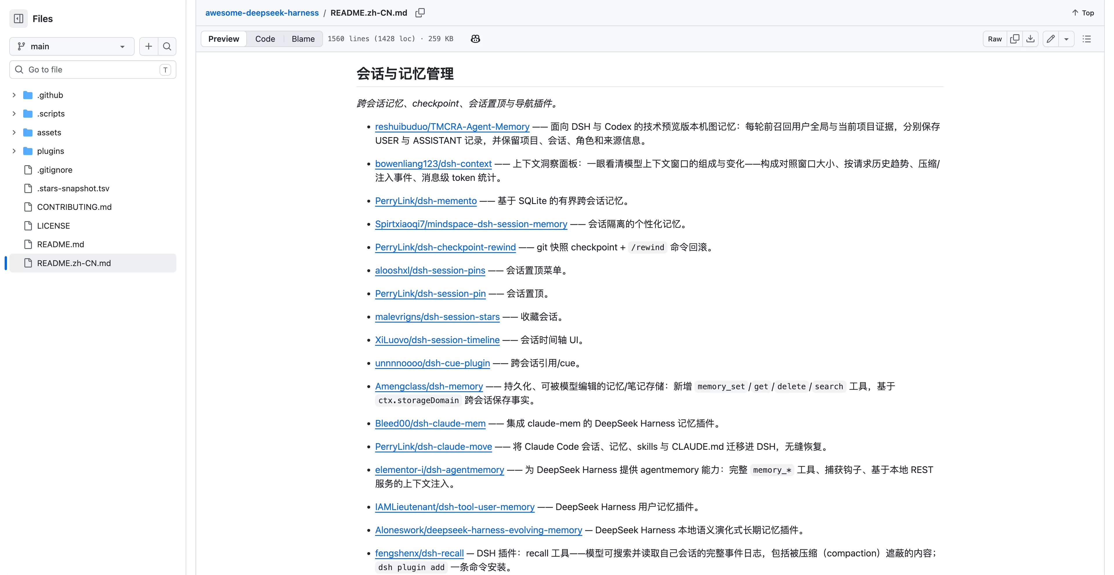Open Aloneswork/deepseek-harness-evolving-memory link
This screenshot has width=1114, height=575.
tap(478, 530)
